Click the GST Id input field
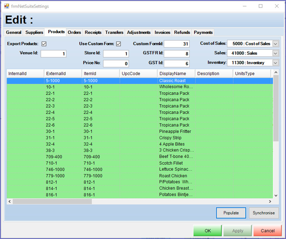The image size is (286, 239). pyautogui.click(x=177, y=63)
